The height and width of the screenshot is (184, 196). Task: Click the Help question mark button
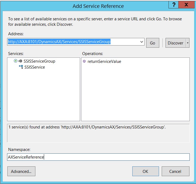[x=174, y=5]
